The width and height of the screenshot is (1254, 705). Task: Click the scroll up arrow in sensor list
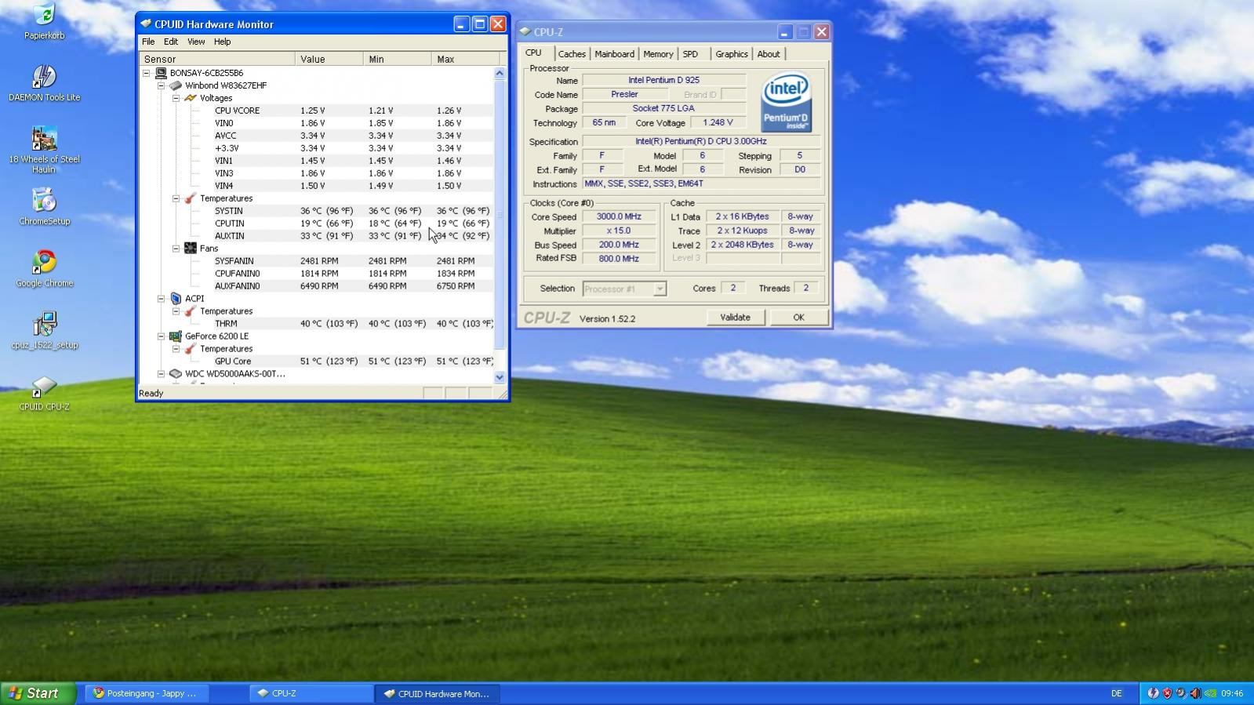click(x=500, y=73)
